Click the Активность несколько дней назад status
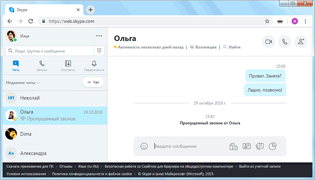315x180 pixels. [x=149, y=47]
